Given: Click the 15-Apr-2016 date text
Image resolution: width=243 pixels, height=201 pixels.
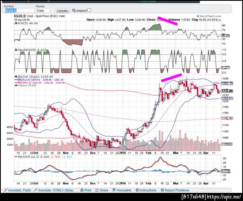Looking at the screenshot, I should coord(22,20).
